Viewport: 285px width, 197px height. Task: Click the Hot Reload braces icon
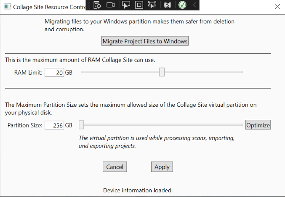click(167, 5)
